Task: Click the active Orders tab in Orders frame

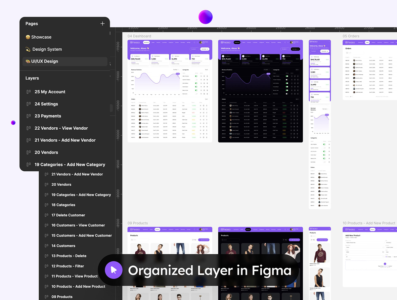Action: [x=367, y=42]
